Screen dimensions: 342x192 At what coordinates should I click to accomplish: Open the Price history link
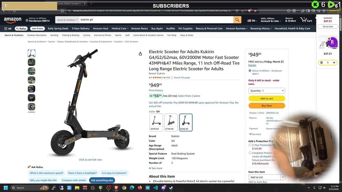(156, 90)
